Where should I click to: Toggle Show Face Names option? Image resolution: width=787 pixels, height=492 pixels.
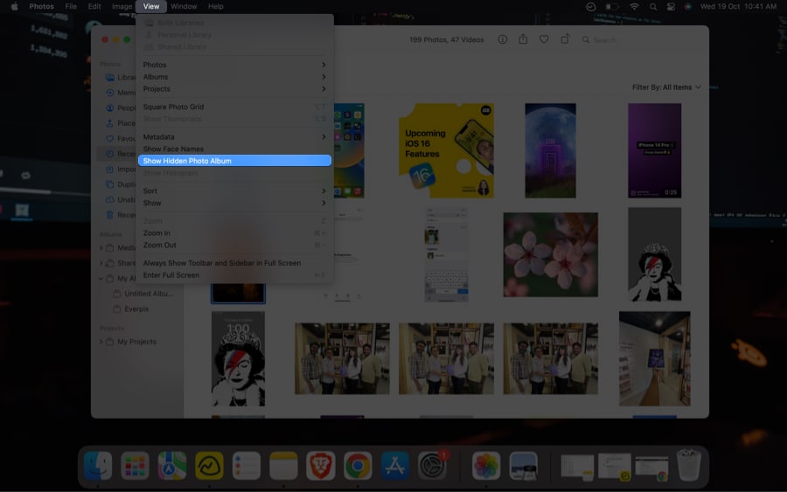234,149
